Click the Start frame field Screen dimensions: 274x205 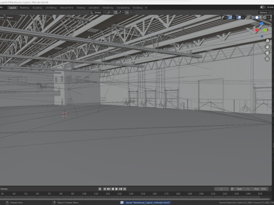243,189
